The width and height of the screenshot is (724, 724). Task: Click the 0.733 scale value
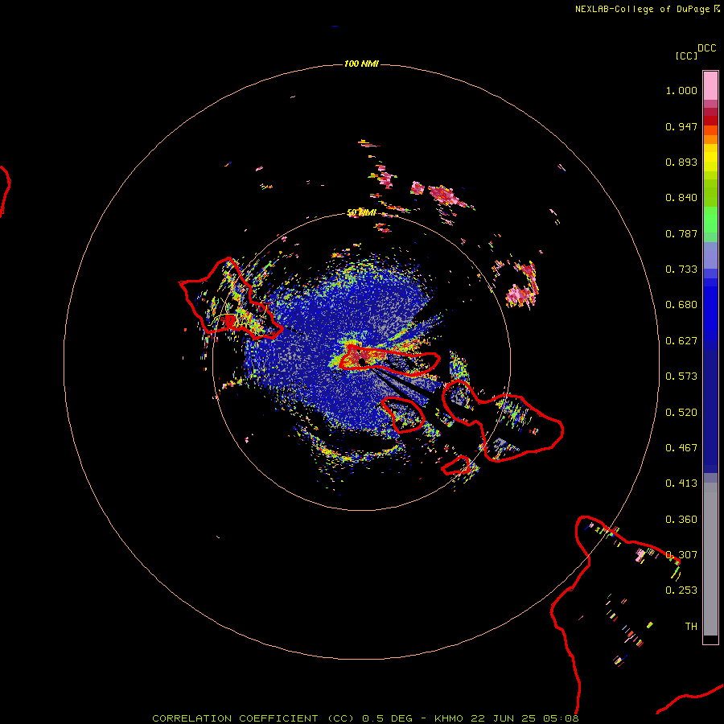[681, 269]
